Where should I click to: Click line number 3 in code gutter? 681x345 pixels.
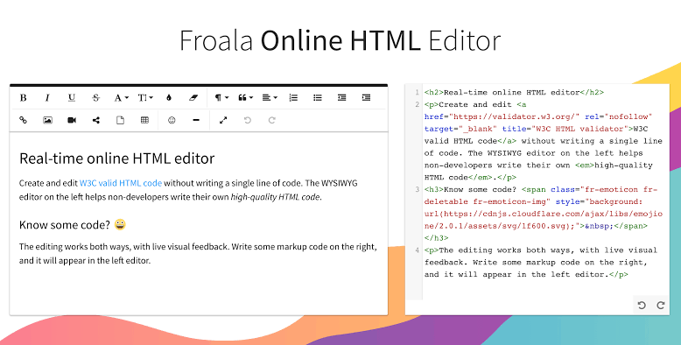tap(417, 190)
